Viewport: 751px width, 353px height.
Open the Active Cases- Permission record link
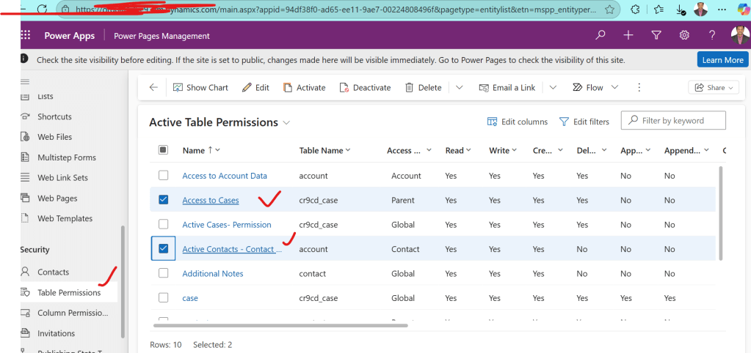[x=227, y=225]
